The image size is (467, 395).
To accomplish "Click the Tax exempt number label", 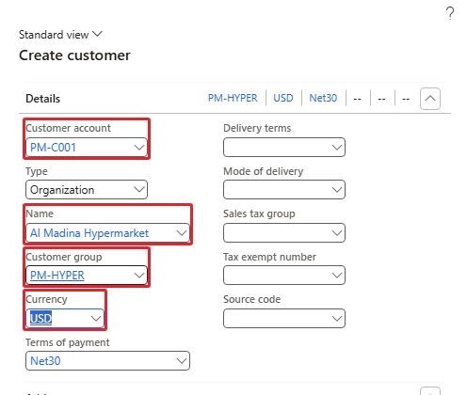I will tap(269, 257).
